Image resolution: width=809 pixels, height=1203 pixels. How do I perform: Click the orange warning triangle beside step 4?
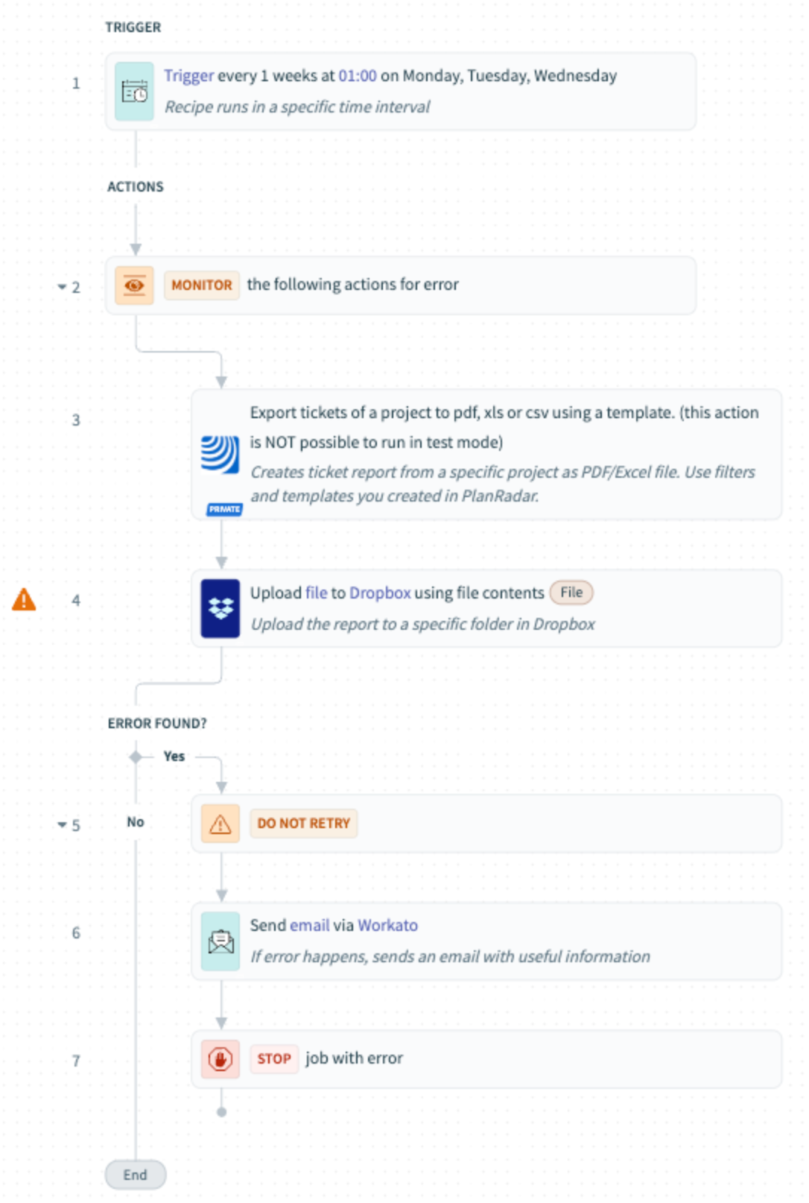24,600
